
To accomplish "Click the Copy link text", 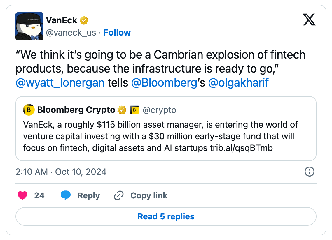I will [149, 195].
